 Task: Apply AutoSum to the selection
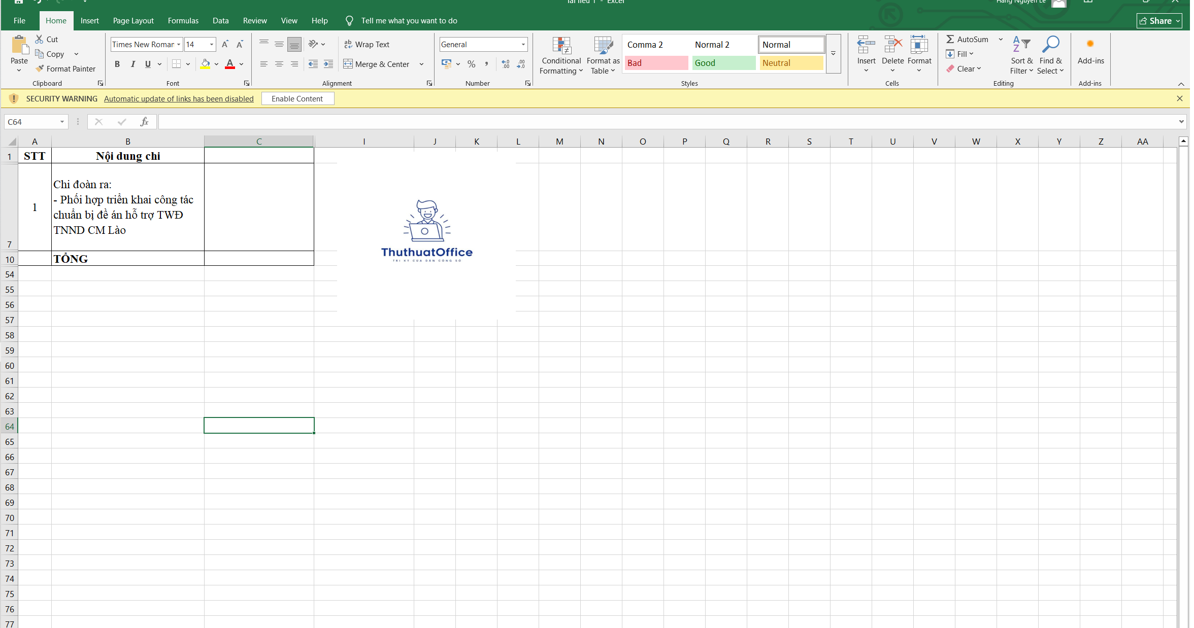tap(967, 39)
